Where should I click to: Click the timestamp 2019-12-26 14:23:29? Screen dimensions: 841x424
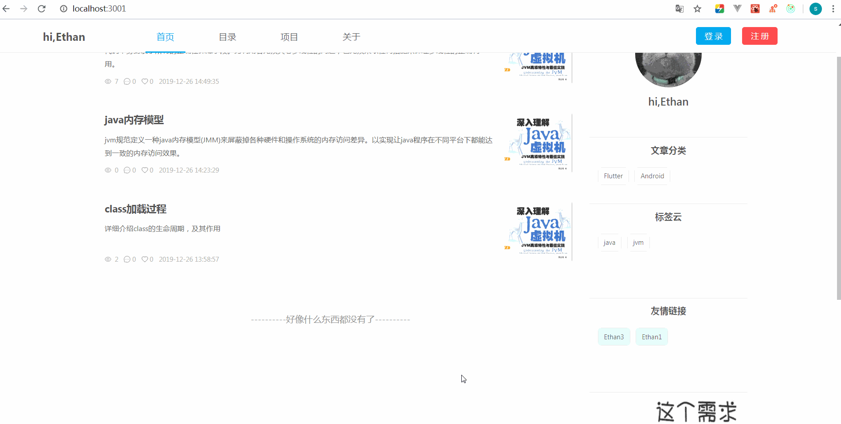[x=189, y=170]
